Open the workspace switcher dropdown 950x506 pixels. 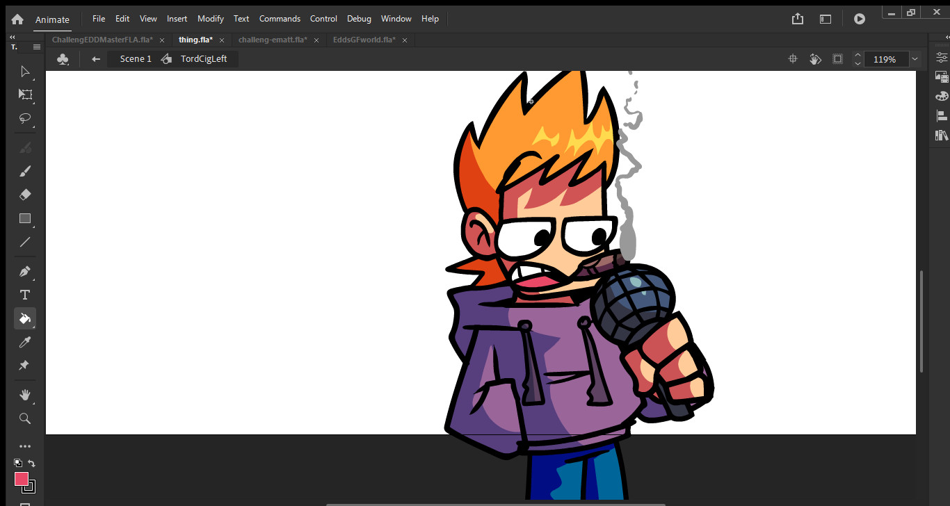click(825, 19)
